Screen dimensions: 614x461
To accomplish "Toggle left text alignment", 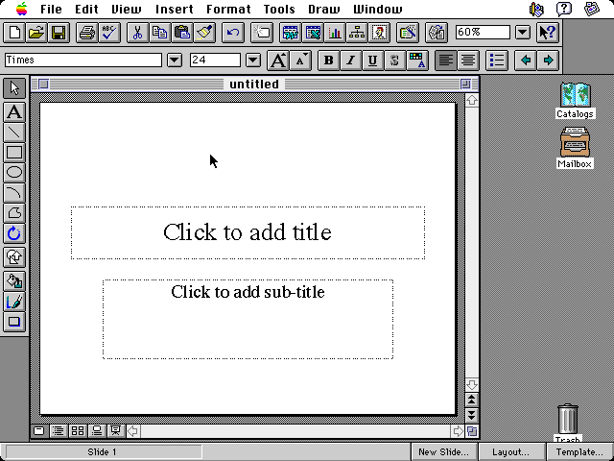I will point(445,61).
